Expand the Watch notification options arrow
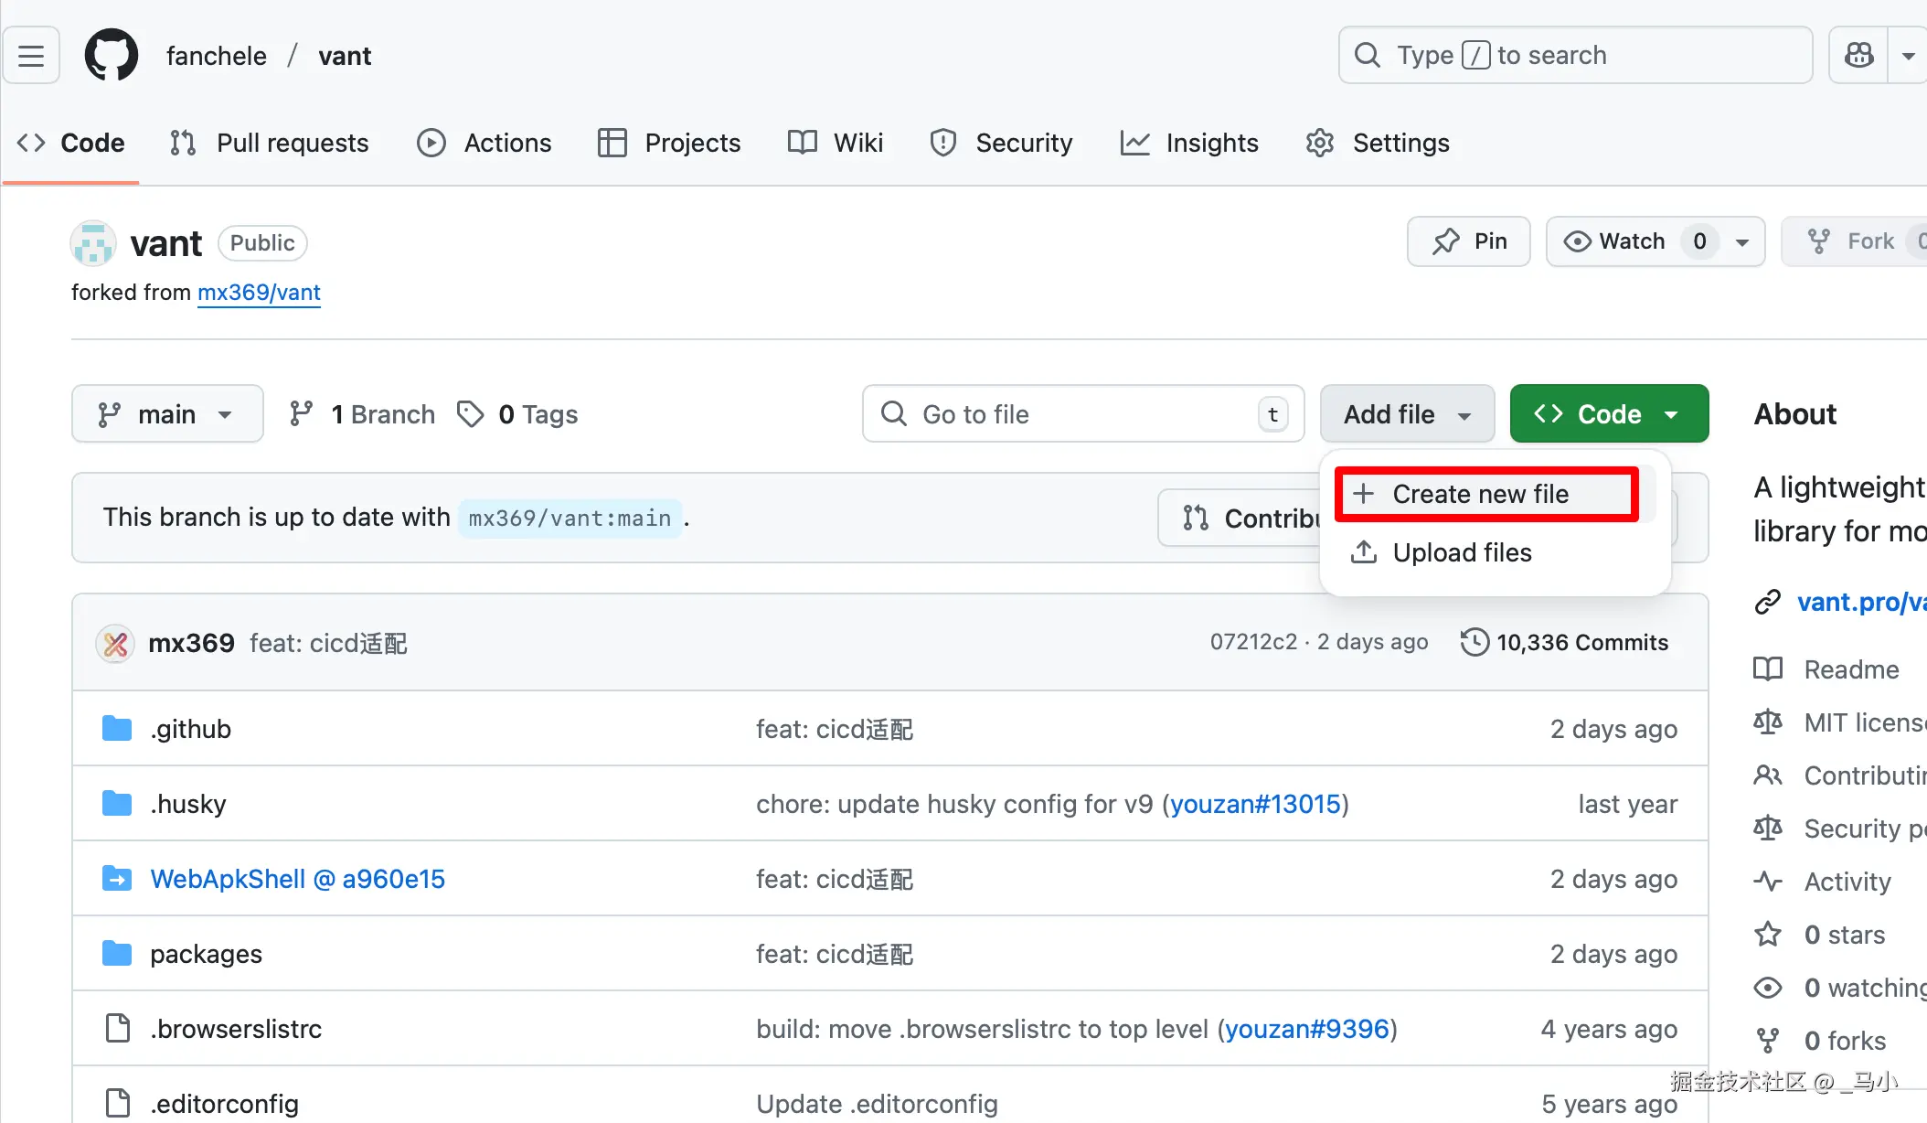Image resolution: width=1927 pixels, height=1123 pixels. point(1742,242)
